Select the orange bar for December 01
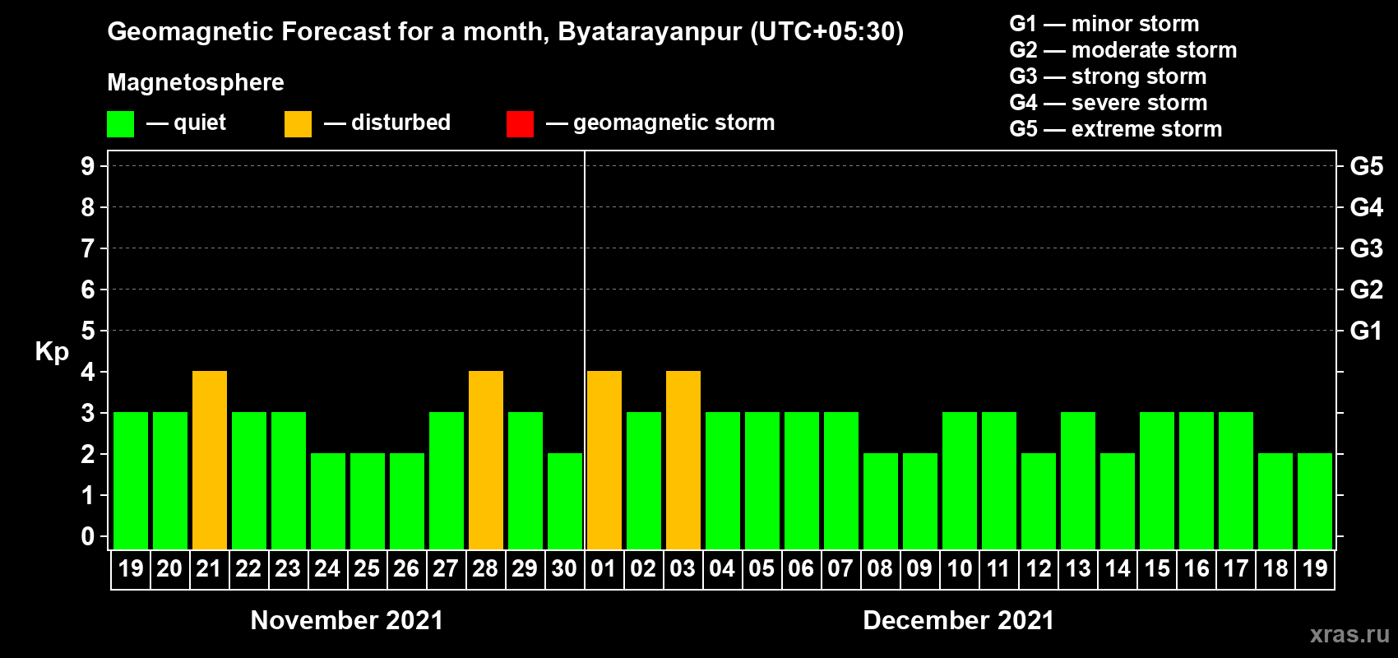Viewport: 1398px width, 658px height. [x=604, y=460]
